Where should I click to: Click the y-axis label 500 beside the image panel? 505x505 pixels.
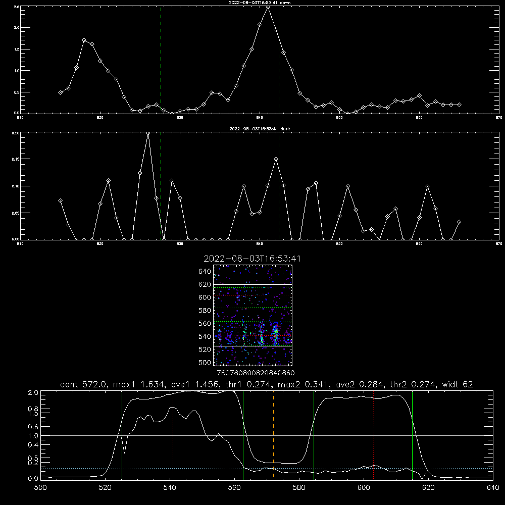click(205, 362)
